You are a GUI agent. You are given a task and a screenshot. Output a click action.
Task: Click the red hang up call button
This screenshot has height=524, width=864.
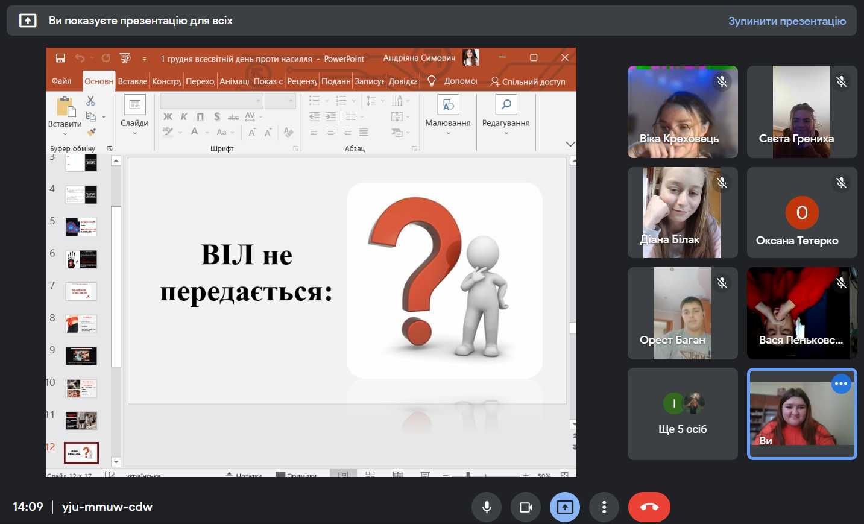(649, 507)
